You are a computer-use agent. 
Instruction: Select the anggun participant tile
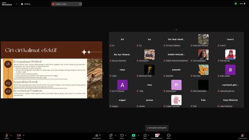(122, 100)
